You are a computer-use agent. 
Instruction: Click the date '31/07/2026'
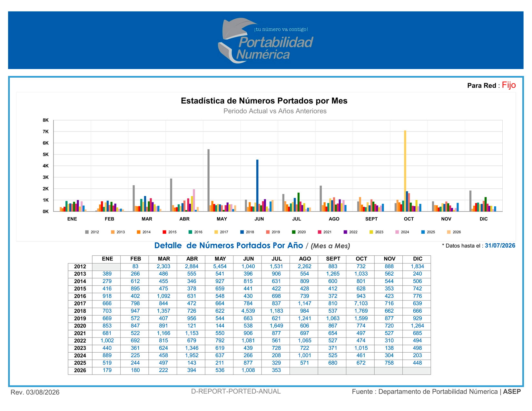tap(500, 246)
